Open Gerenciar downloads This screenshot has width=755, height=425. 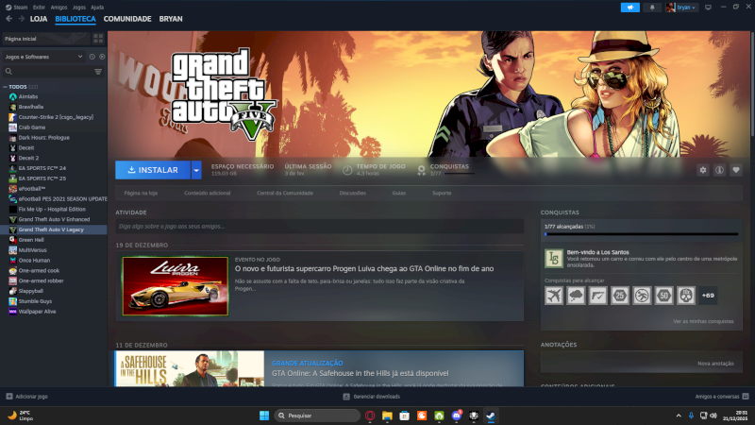(371, 397)
